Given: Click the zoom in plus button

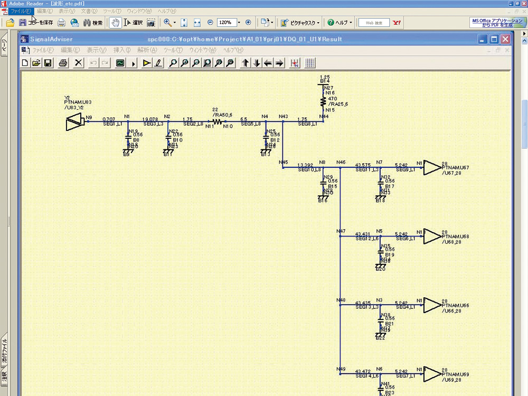Looking at the screenshot, I should (248, 23).
